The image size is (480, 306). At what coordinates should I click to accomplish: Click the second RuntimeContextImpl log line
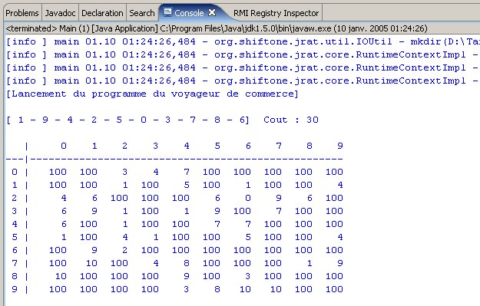click(243, 67)
